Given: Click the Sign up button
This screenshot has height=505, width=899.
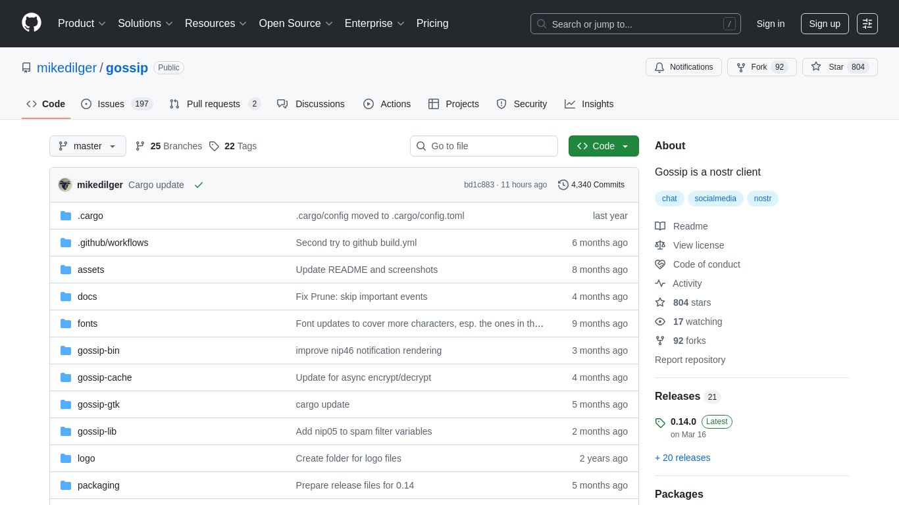Looking at the screenshot, I should pyautogui.click(x=824, y=24).
